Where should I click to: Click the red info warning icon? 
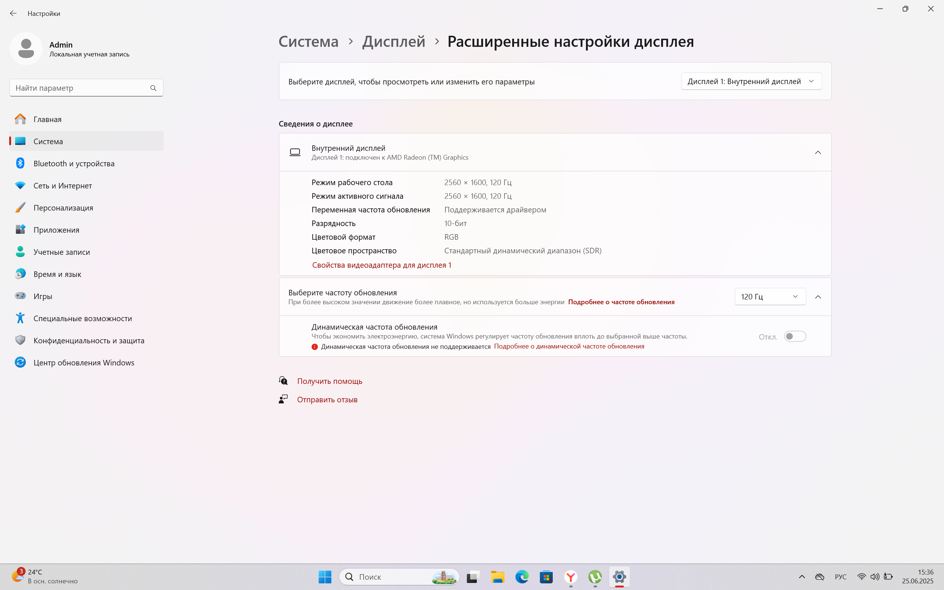[315, 347]
